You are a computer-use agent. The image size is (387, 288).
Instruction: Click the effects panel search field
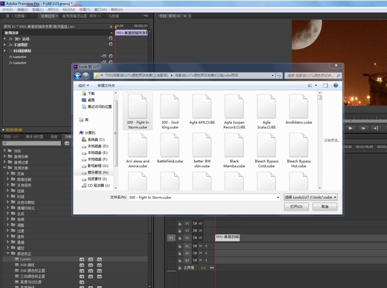(32, 143)
